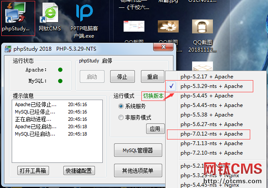The height and width of the screenshot is (188, 268).
Task: Select php-5.2.17 + Apache version
Action: [206, 77]
